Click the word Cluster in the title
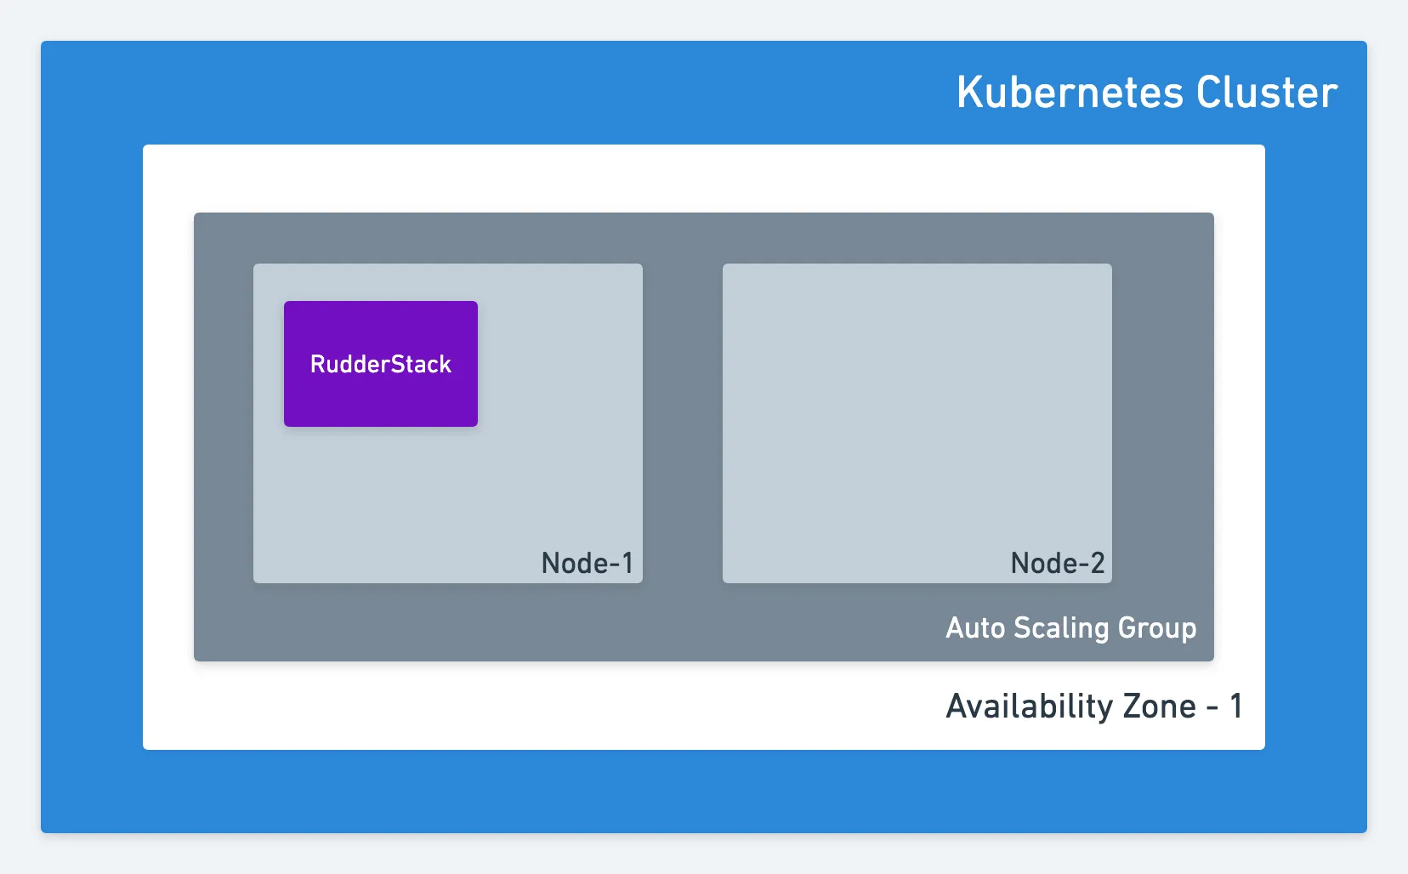 click(x=1267, y=92)
